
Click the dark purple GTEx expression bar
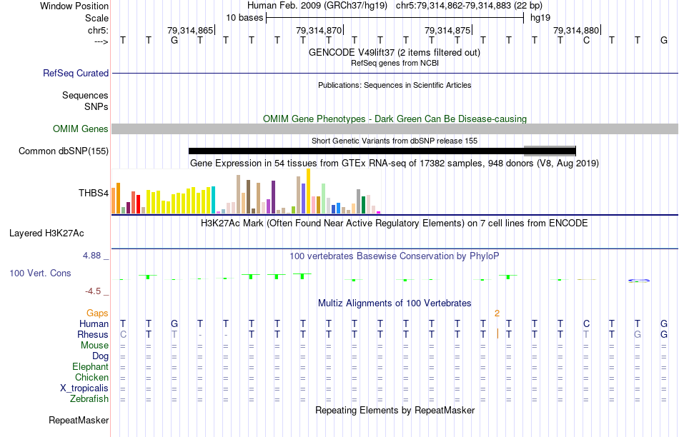(273, 197)
